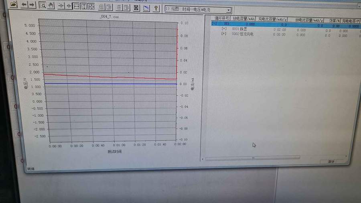Click the 0:00:00 duration cell
This screenshot has width=361, height=203.
(x=279, y=35)
